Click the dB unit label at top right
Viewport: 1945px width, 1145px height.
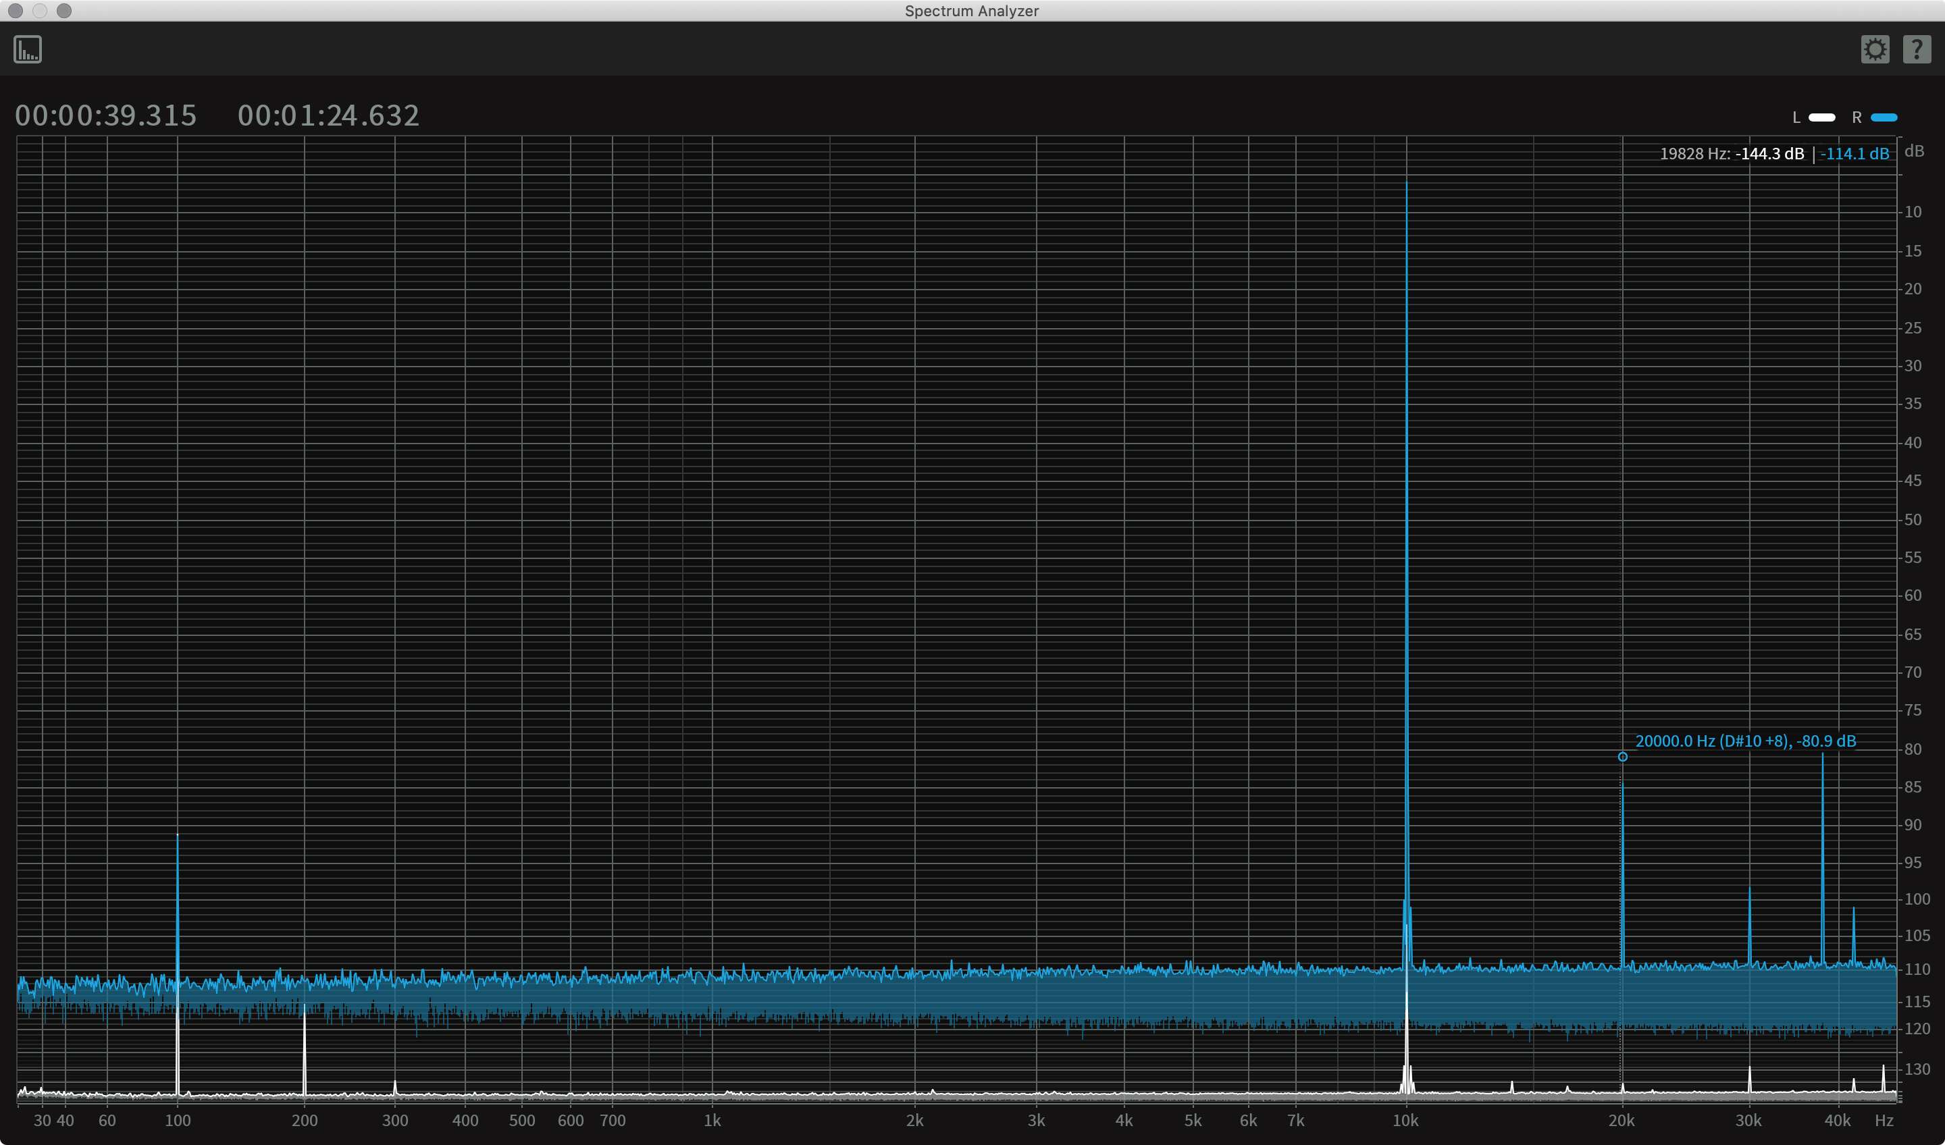tap(1913, 151)
